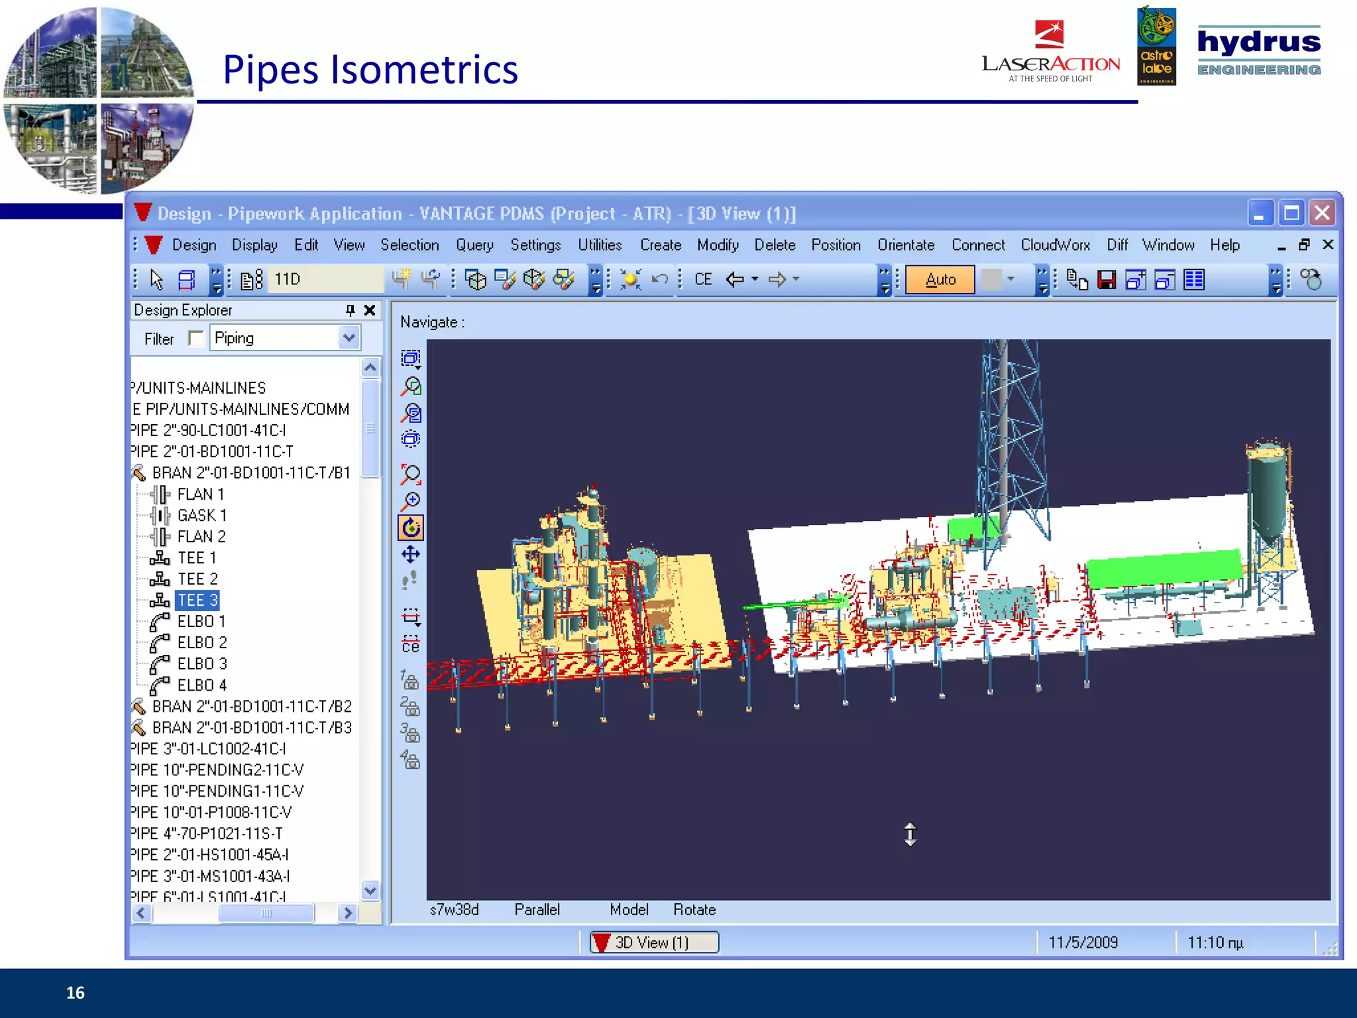This screenshot has width=1357, height=1018.
Task: Restore saved view 3 camera icon
Action: pos(410,733)
